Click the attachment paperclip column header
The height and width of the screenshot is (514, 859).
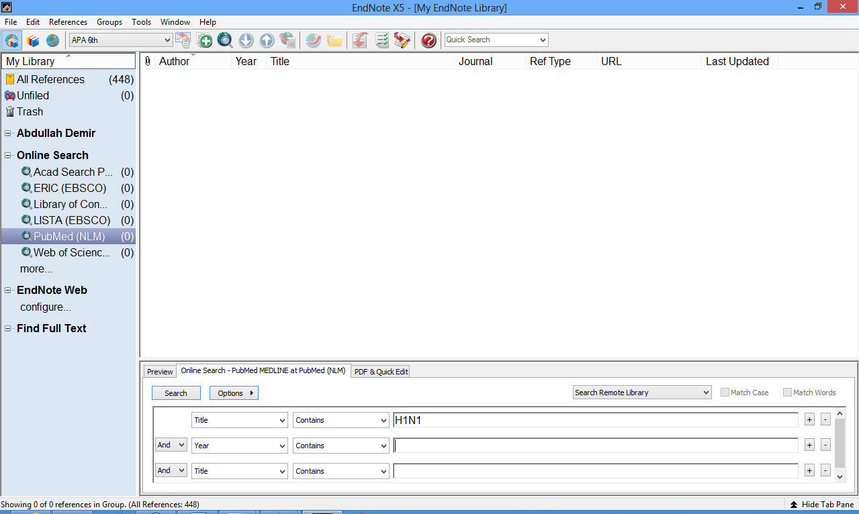tap(148, 61)
